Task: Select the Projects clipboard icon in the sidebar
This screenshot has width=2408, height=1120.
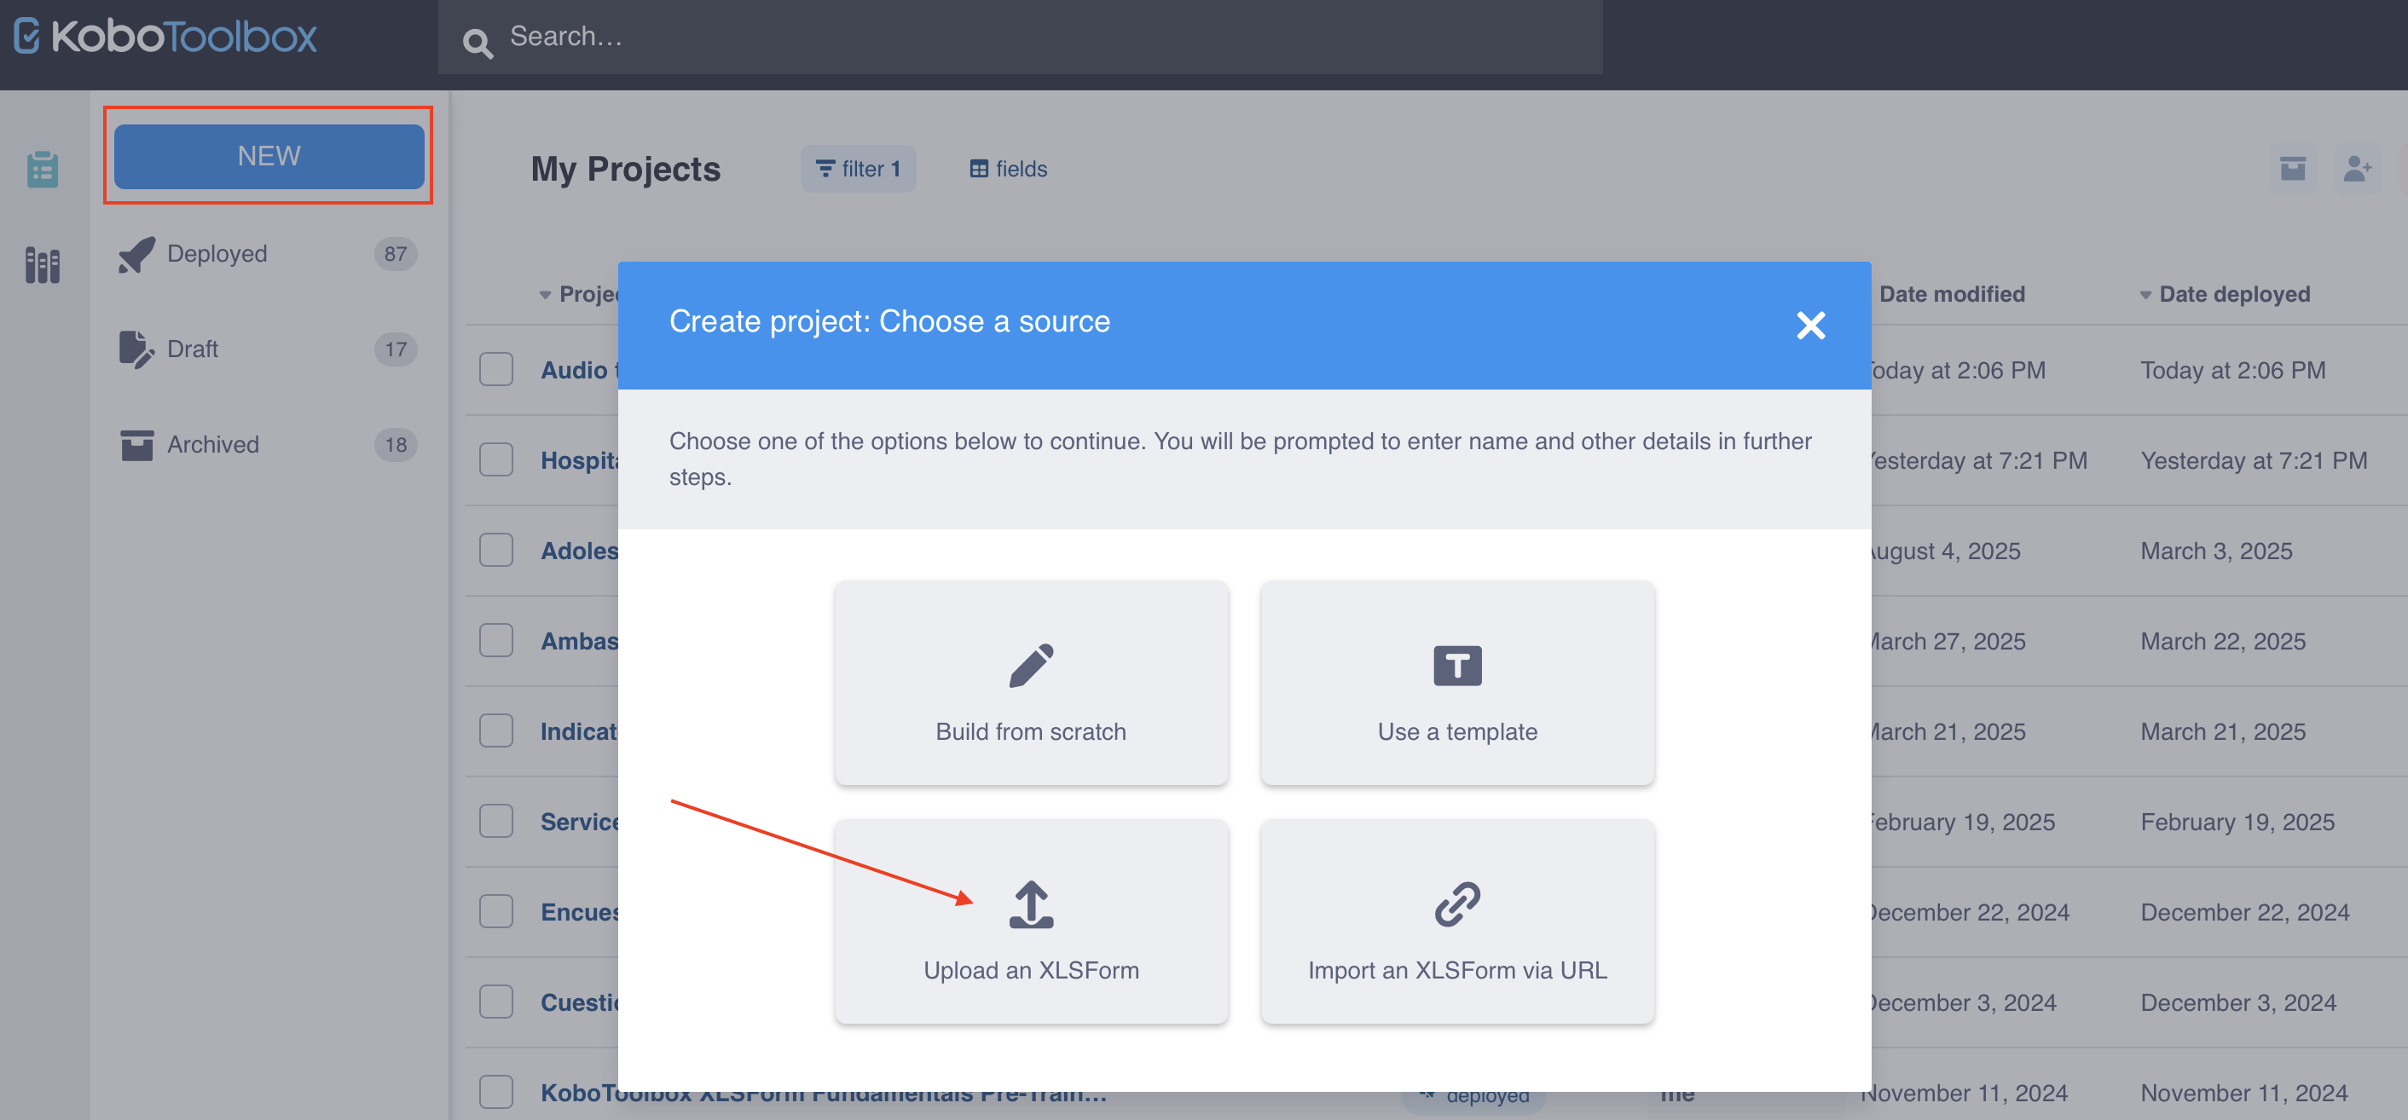Action: tap(42, 169)
